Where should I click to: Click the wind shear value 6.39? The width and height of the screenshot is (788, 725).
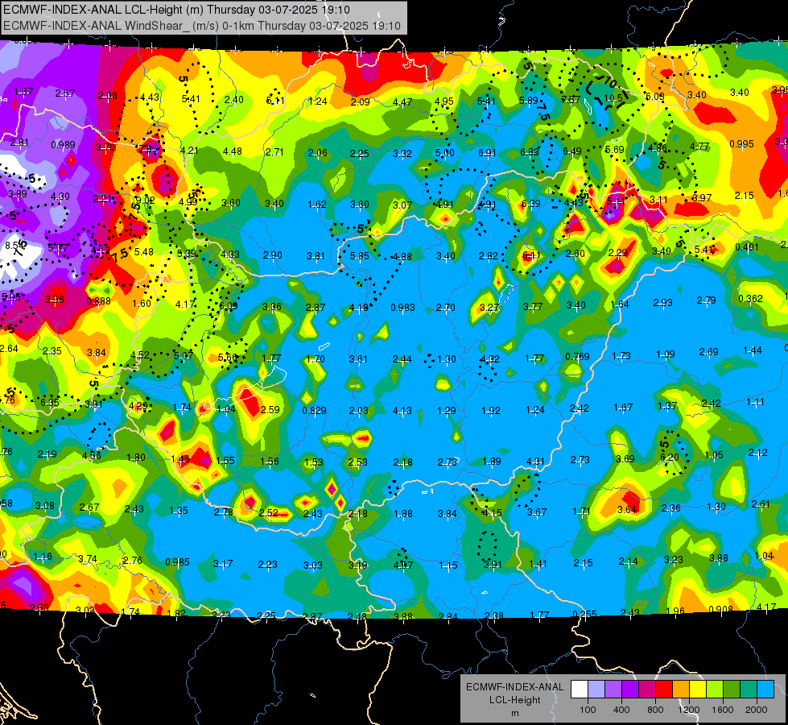click(531, 203)
